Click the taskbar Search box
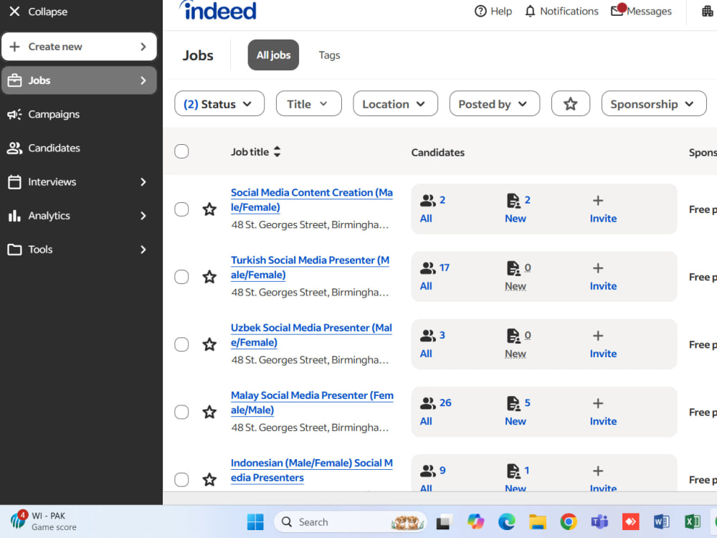The height and width of the screenshot is (538, 717). (350, 522)
